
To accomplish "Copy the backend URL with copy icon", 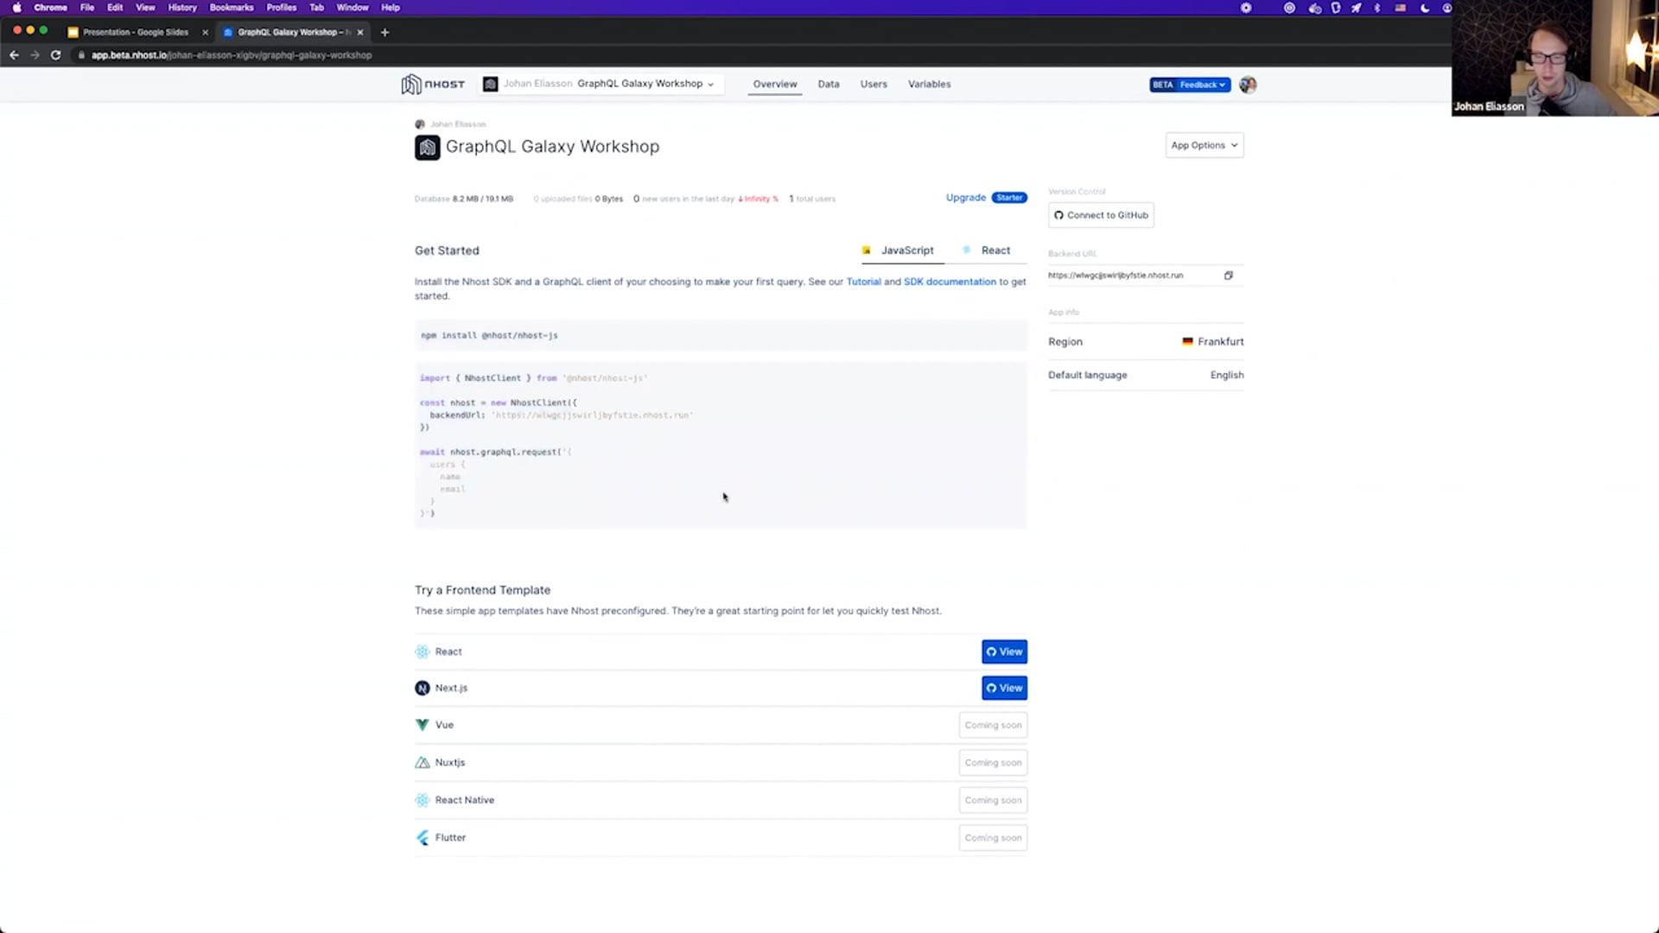I will tap(1228, 276).
